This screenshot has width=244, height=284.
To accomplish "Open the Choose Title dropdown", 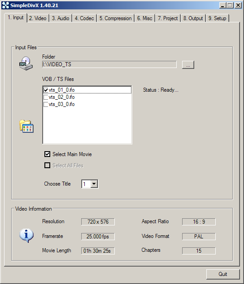I will (x=94, y=184).
